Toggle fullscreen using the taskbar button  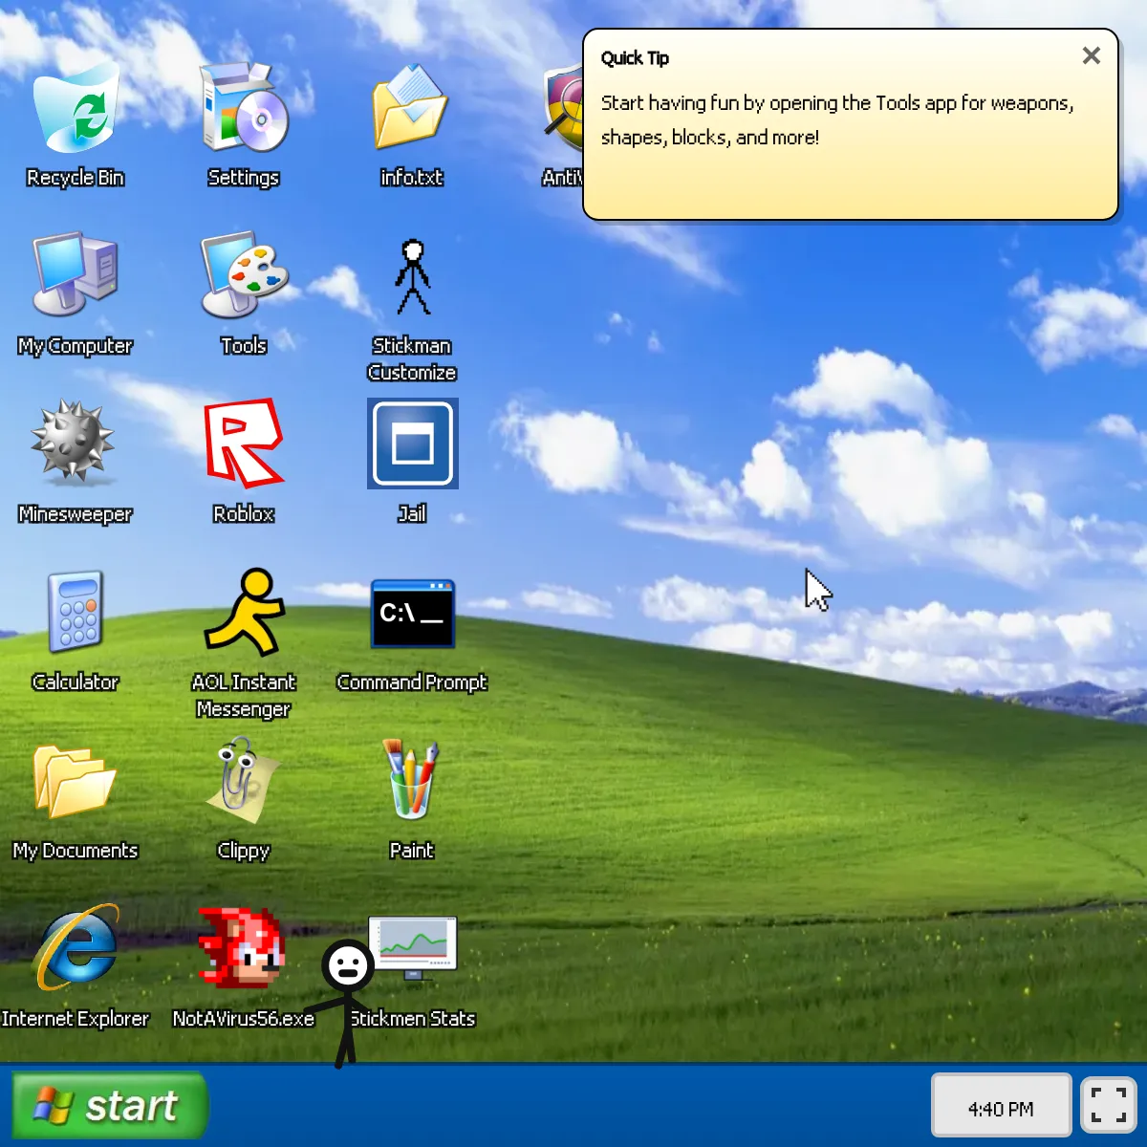coord(1108,1105)
